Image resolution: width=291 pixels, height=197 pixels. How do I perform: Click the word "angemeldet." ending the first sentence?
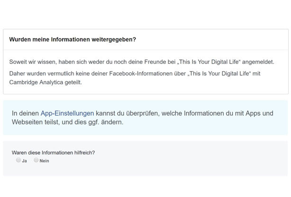pos(258,62)
